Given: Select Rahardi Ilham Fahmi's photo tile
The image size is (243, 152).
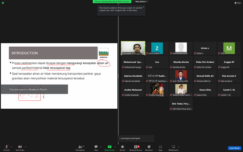Looking at the screenshot, I should pyautogui.click(x=181, y=90).
